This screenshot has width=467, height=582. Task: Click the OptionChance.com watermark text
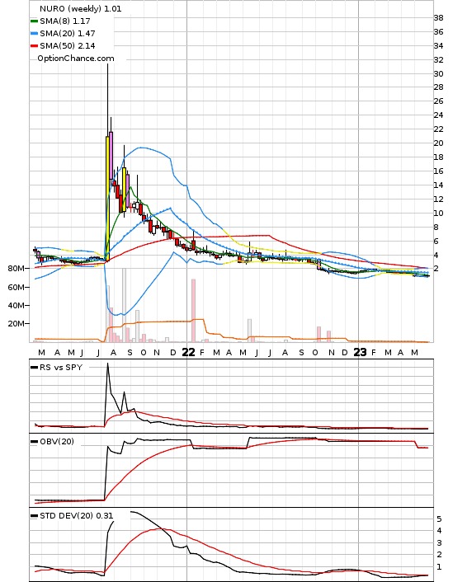pyautogui.click(x=76, y=59)
